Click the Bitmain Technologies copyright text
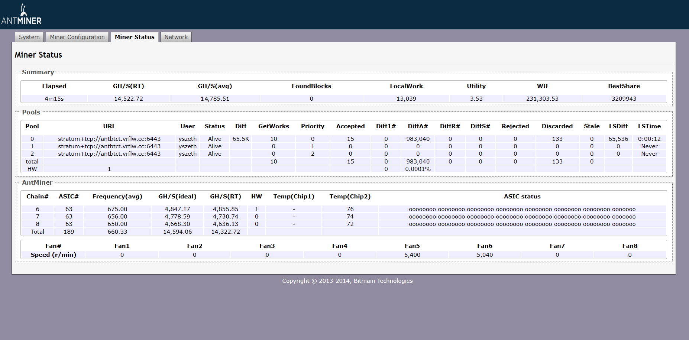The image size is (689, 340). (347, 281)
